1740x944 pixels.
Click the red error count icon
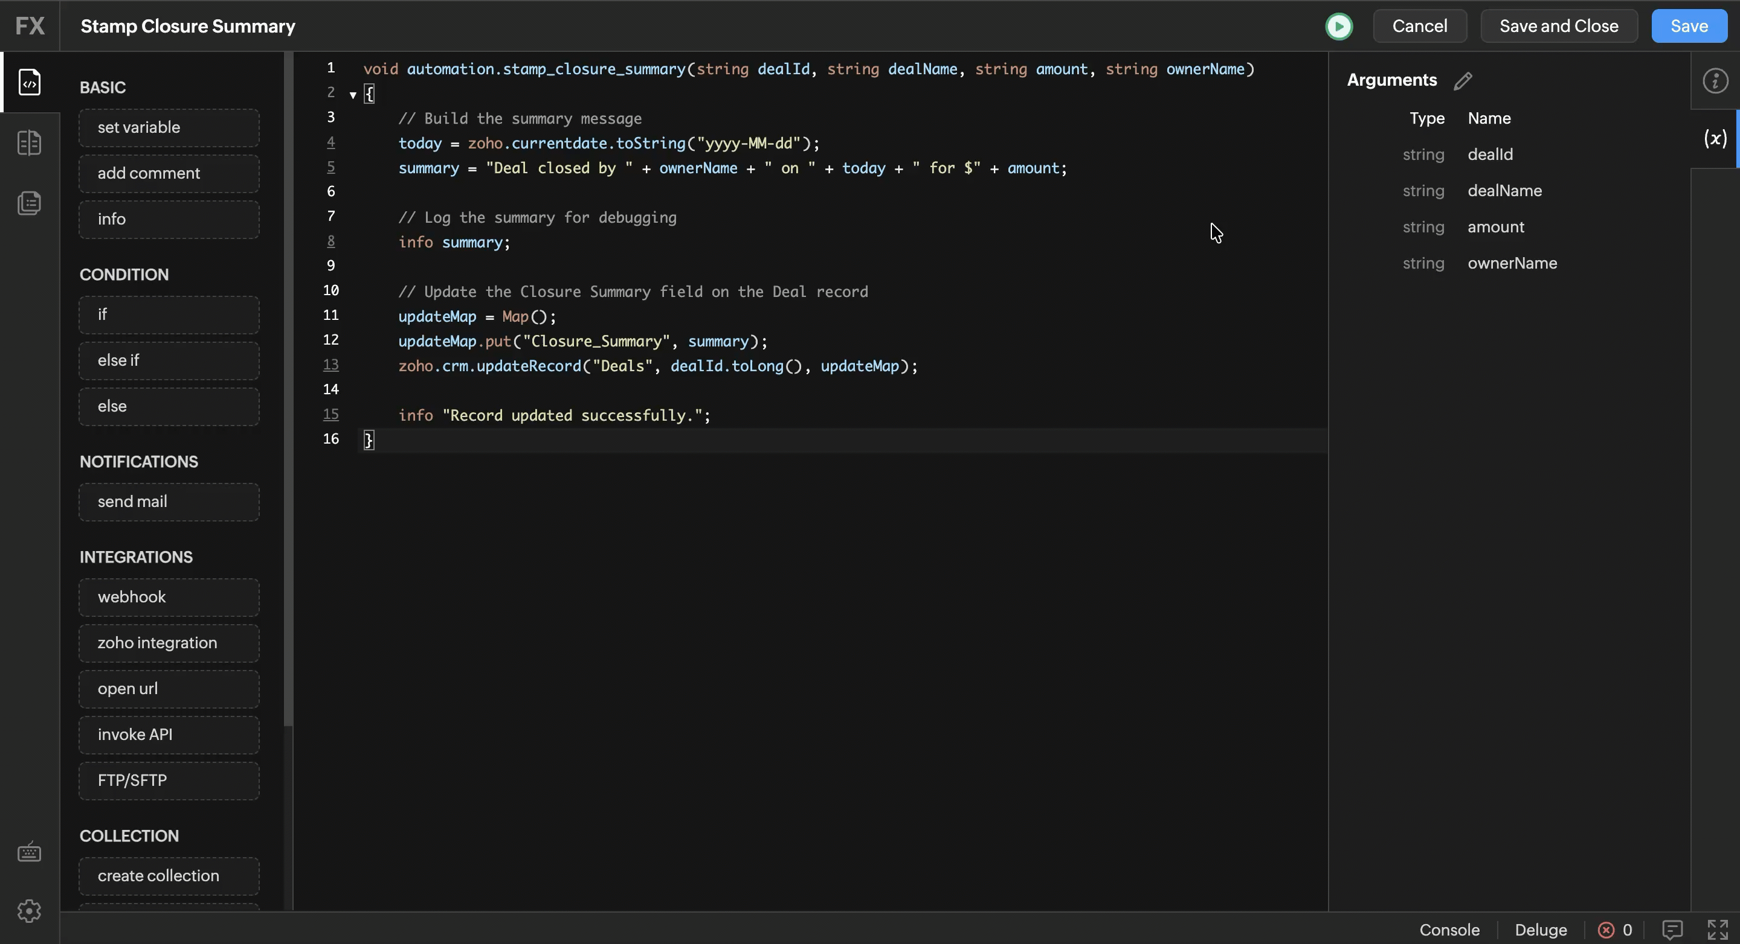click(1606, 930)
